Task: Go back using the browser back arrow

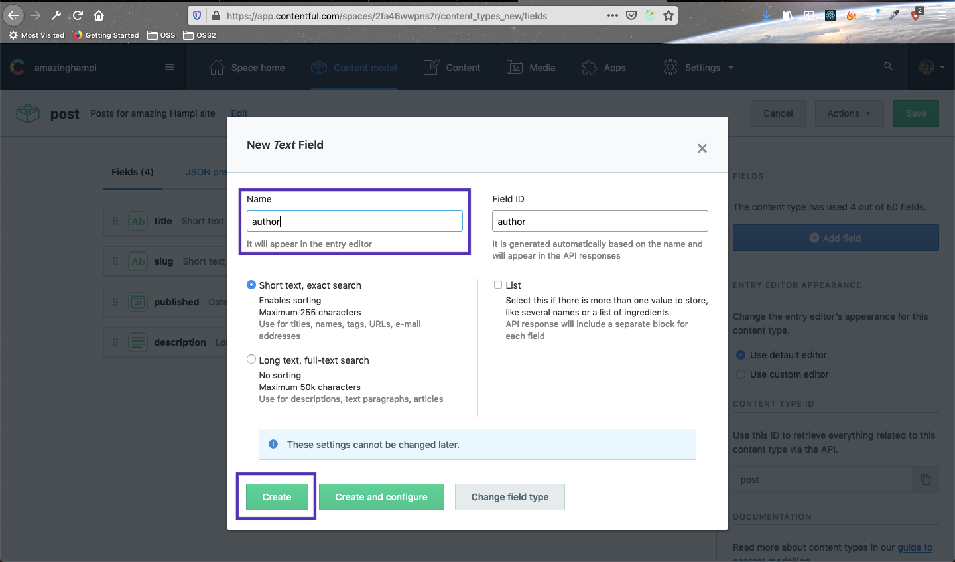Action: pos(13,15)
